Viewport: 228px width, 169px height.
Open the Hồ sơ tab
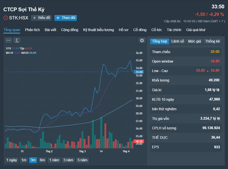click(123, 30)
